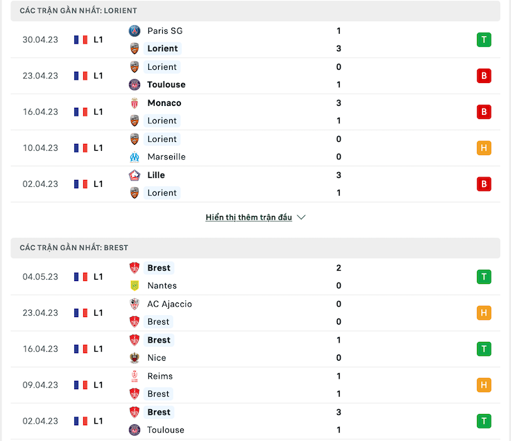Expand Hiển thị thêm trận đấu link
The image size is (511, 441).
coord(249,217)
